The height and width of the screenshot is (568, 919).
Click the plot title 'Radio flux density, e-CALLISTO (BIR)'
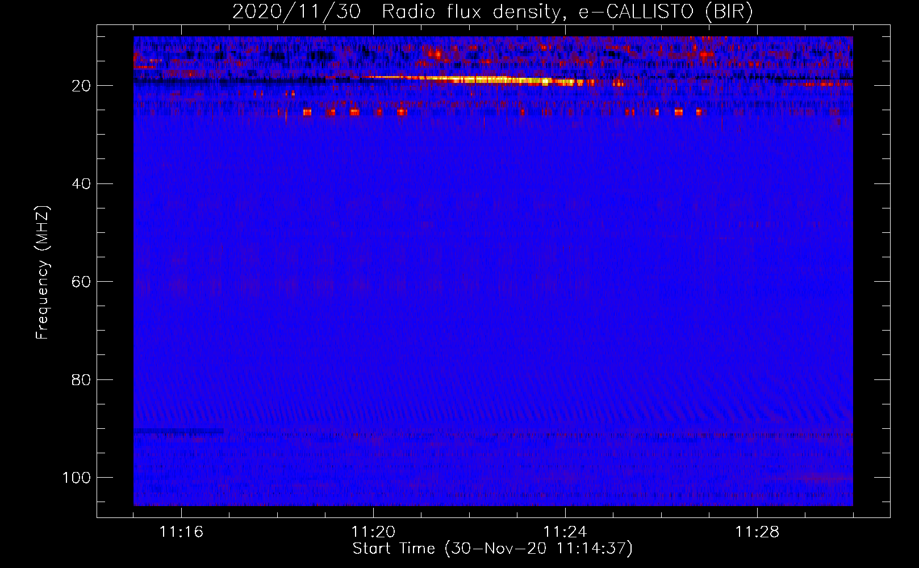point(567,12)
